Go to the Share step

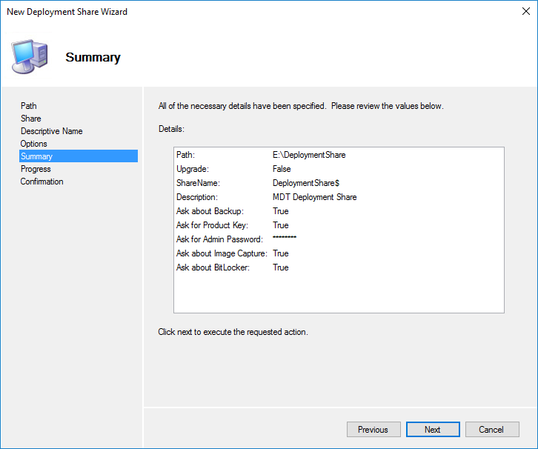[31, 119]
